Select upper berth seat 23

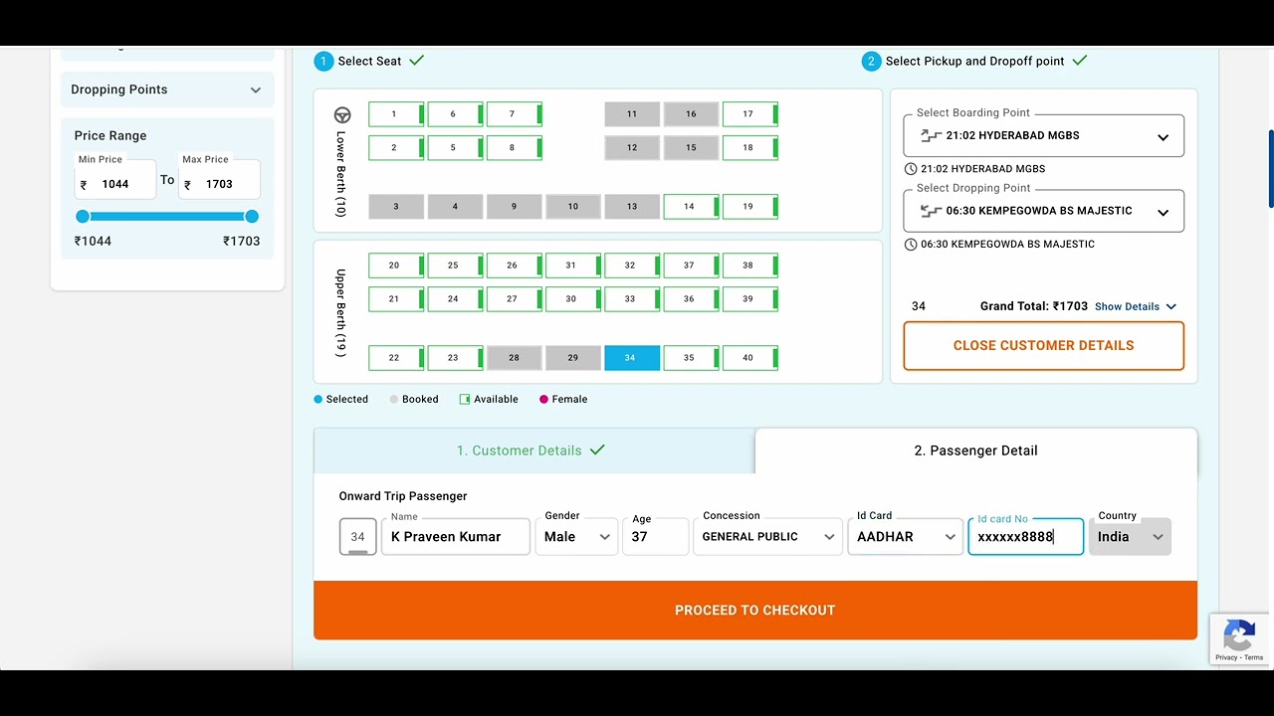coord(455,358)
